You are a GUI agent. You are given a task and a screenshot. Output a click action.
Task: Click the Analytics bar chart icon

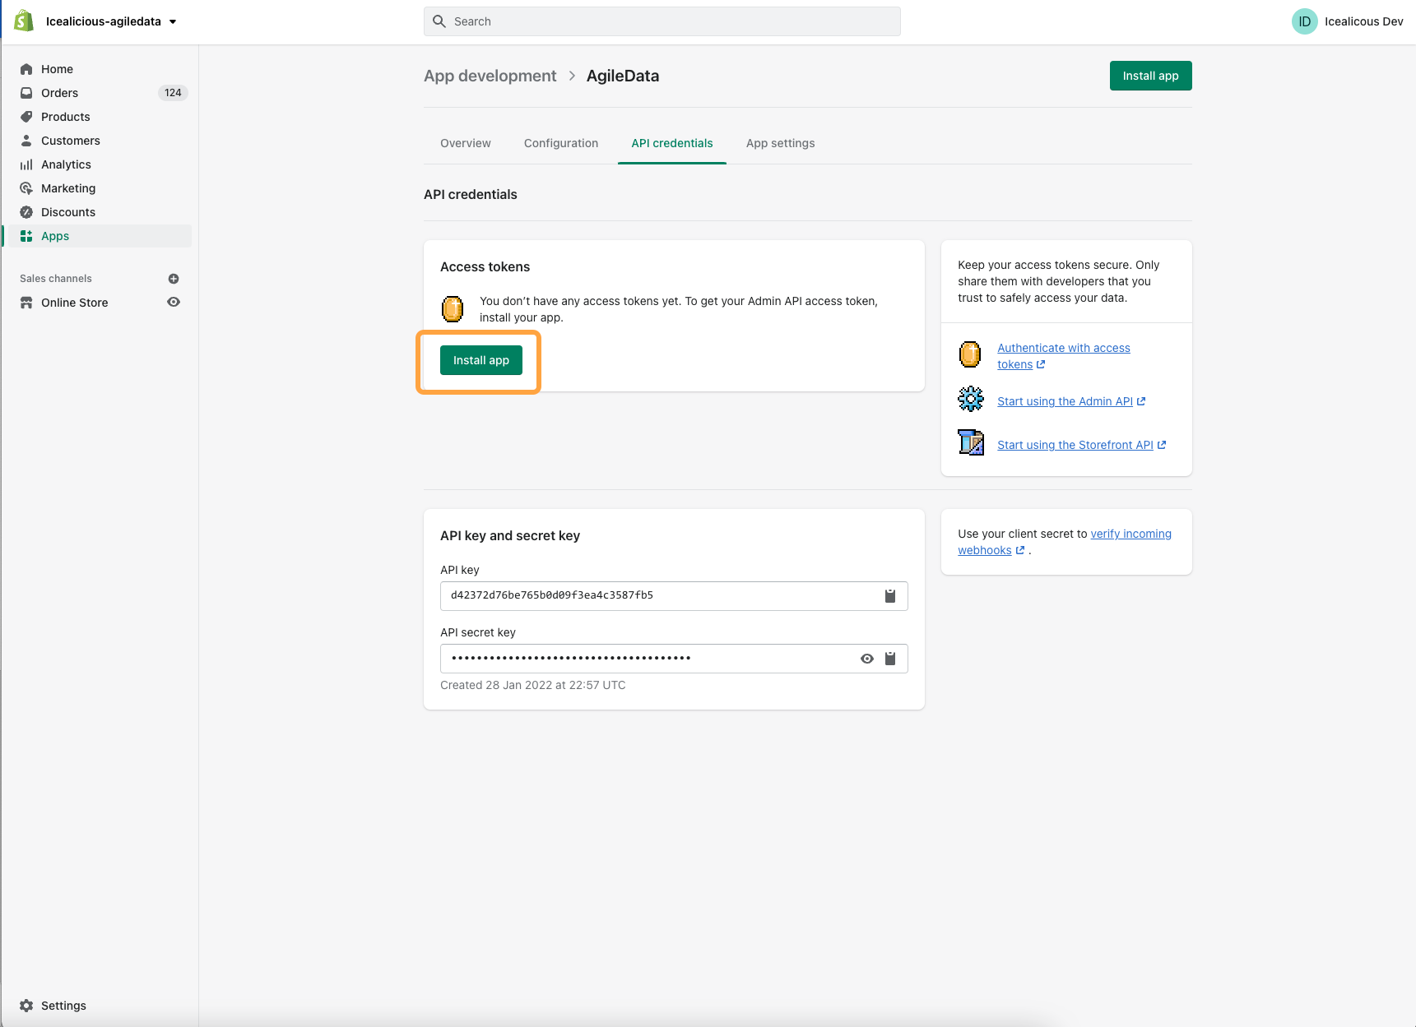[x=26, y=164]
